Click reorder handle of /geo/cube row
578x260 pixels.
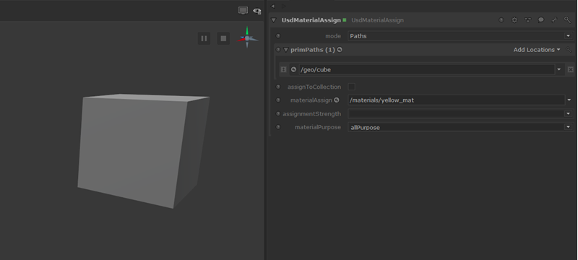(x=283, y=69)
